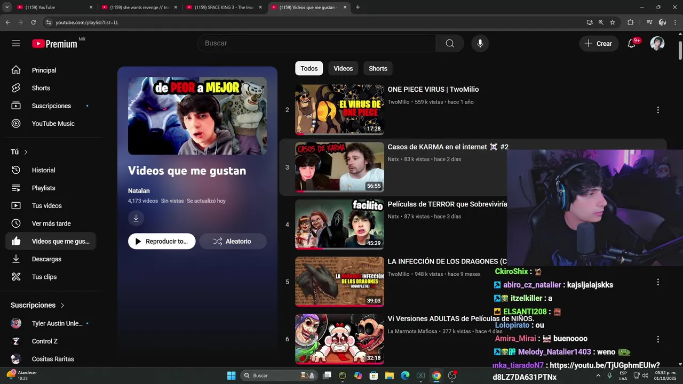Image resolution: width=683 pixels, height=384 pixels.
Task: Open Chrome extensions puzzle icon
Action: (630, 22)
